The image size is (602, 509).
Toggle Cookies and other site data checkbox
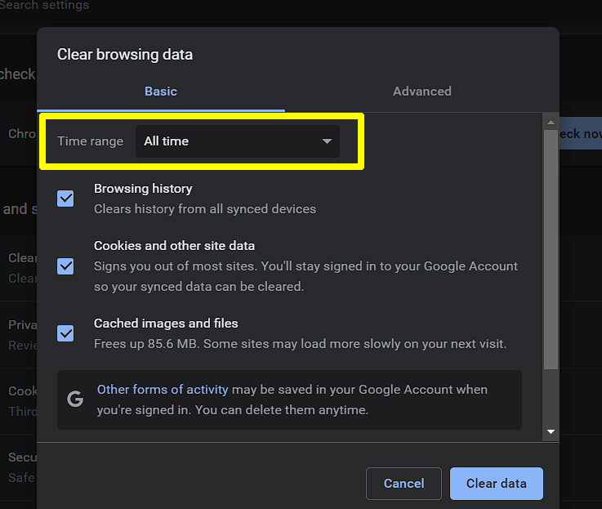pos(65,266)
